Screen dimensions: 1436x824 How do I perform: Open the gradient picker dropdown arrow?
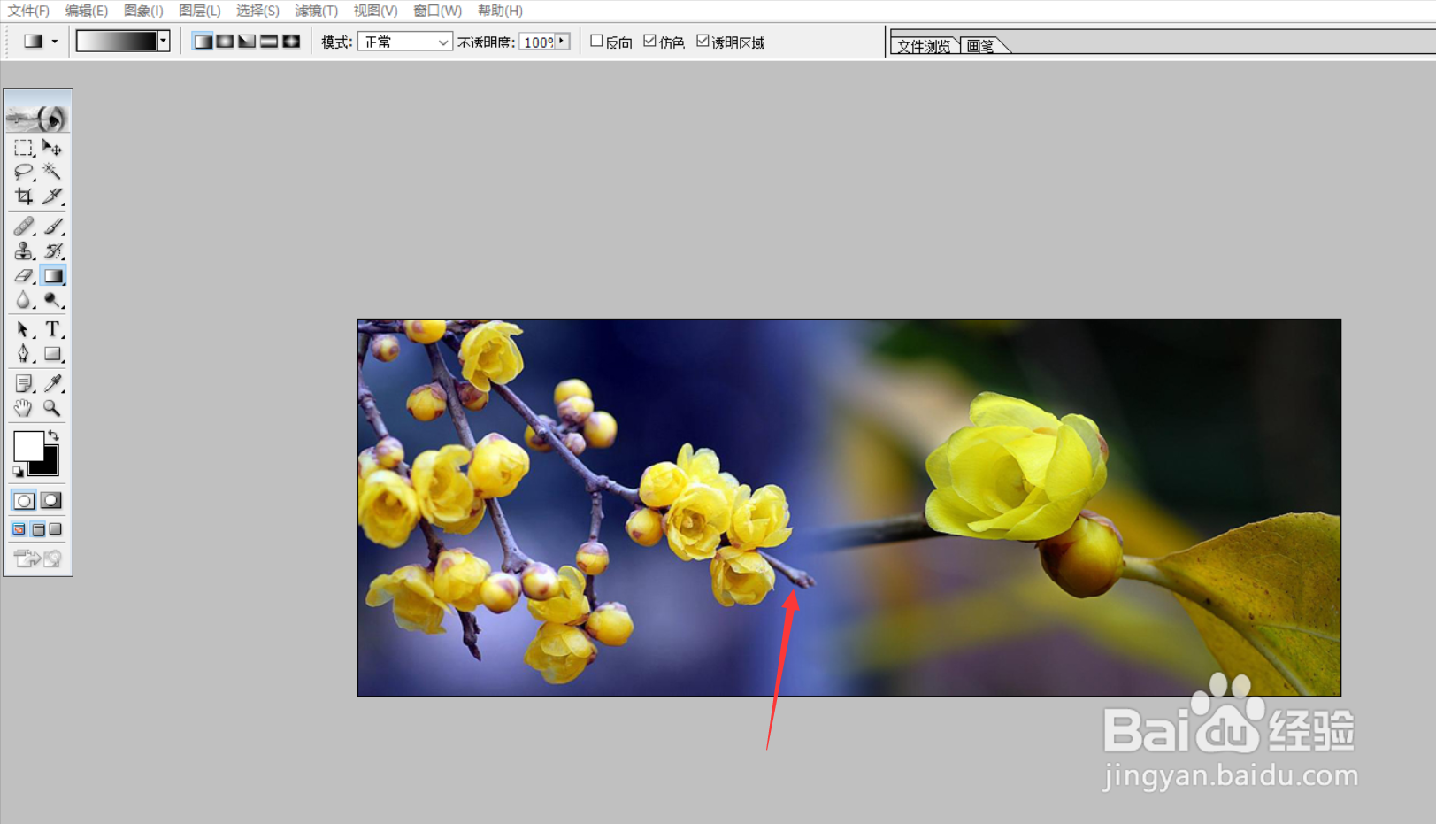pyautogui.click(x=164, y=41)
